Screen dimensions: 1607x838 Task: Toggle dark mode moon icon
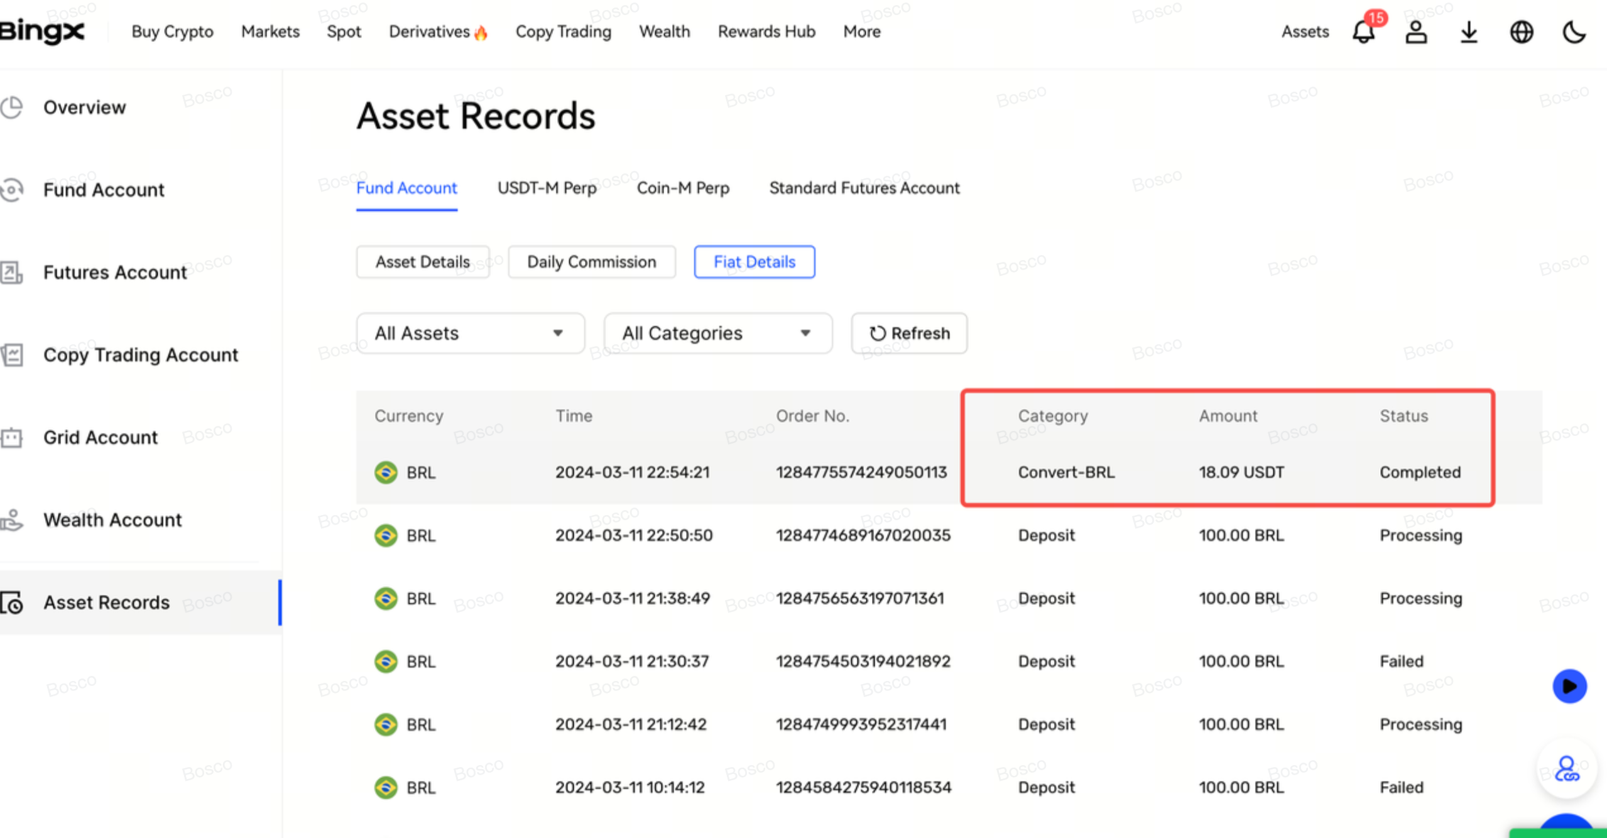(1574, 32)
